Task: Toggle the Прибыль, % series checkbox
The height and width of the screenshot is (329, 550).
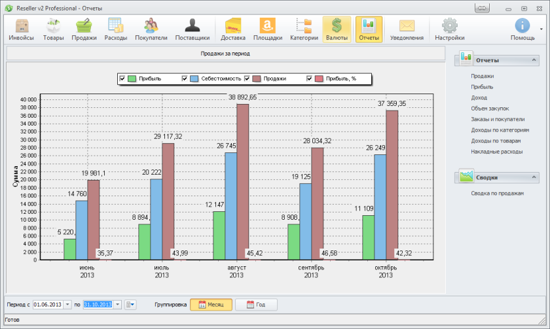Action: coord(310,78)
